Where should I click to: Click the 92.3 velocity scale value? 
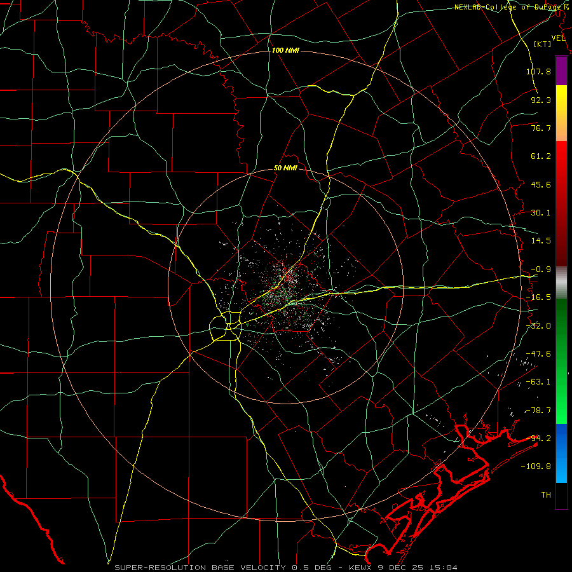click(541, 100)
